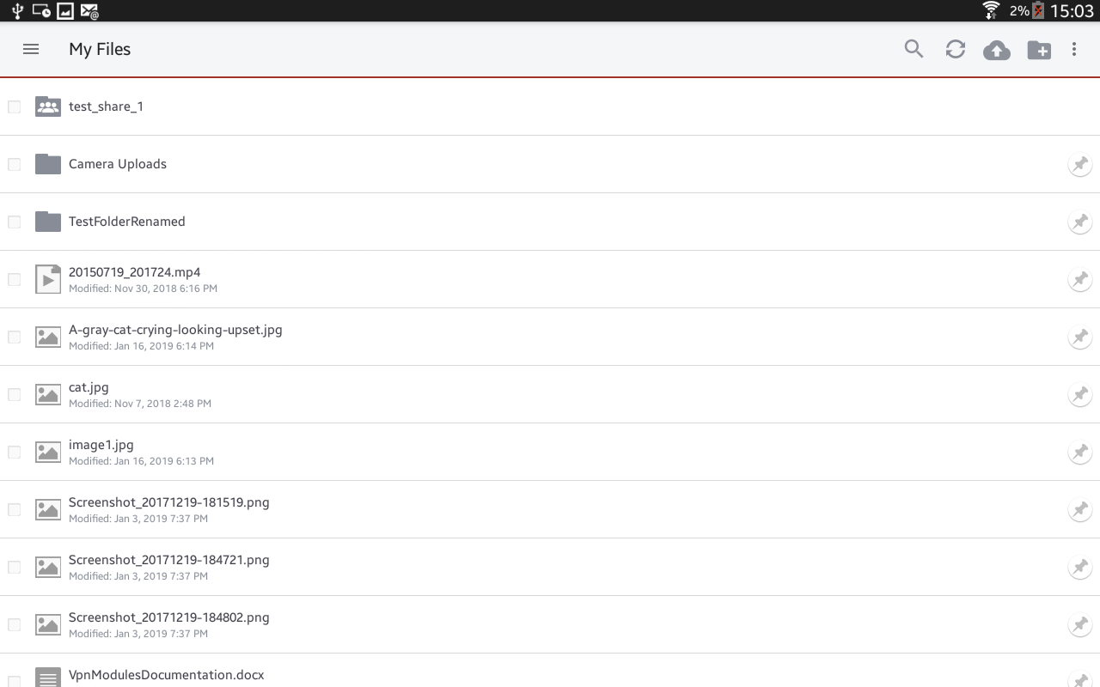
Task: Open Screenshot_20171219-184802.png by name
Action: click(169, 617)
